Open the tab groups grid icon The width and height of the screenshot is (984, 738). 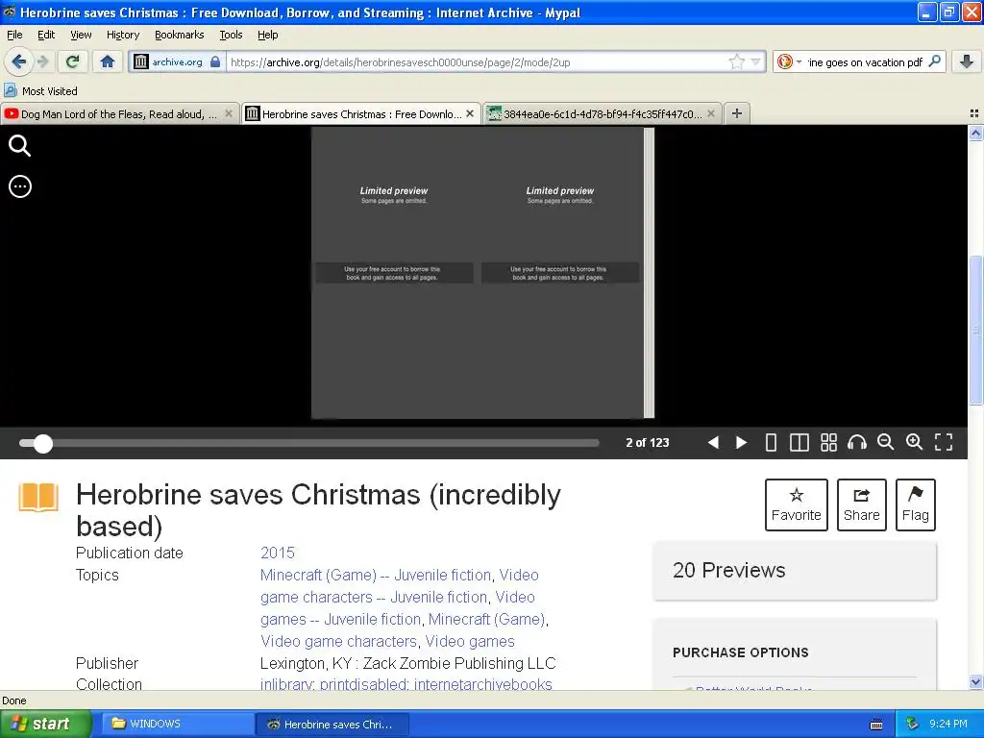pyautogui.click(x=974, y=113)
